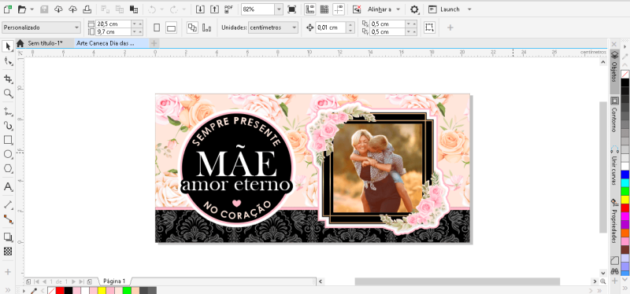The image size is (630, 294).
Task: Expand the redo history arrow
Action: tap(184, 9)
